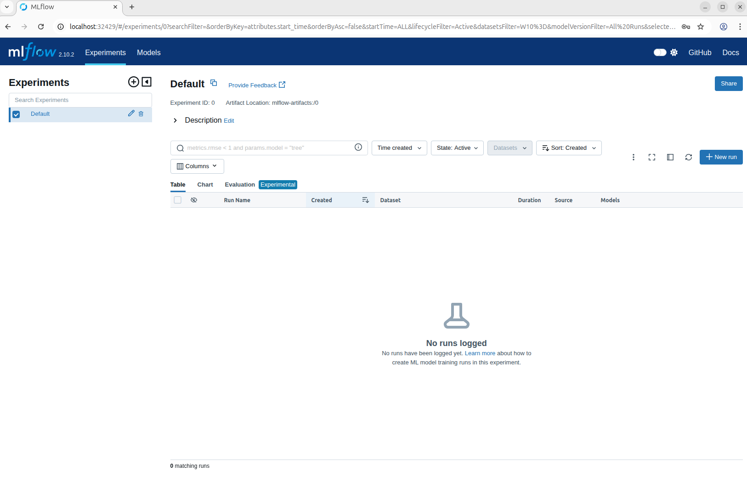The image size is (747, 477).
Task: Click the 0 matching runs text
Action: tap(190, 466)
